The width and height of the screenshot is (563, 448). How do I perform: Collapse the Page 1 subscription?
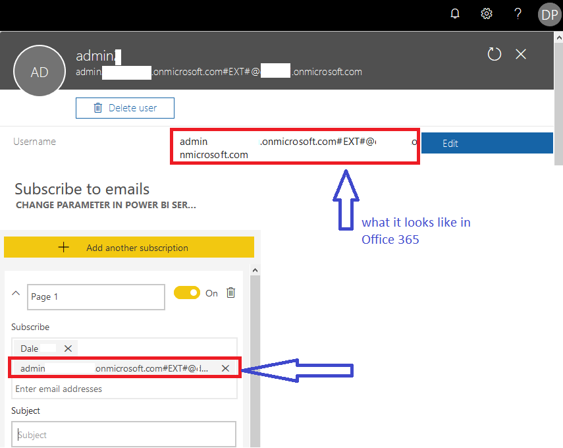(x=16, y=293)
